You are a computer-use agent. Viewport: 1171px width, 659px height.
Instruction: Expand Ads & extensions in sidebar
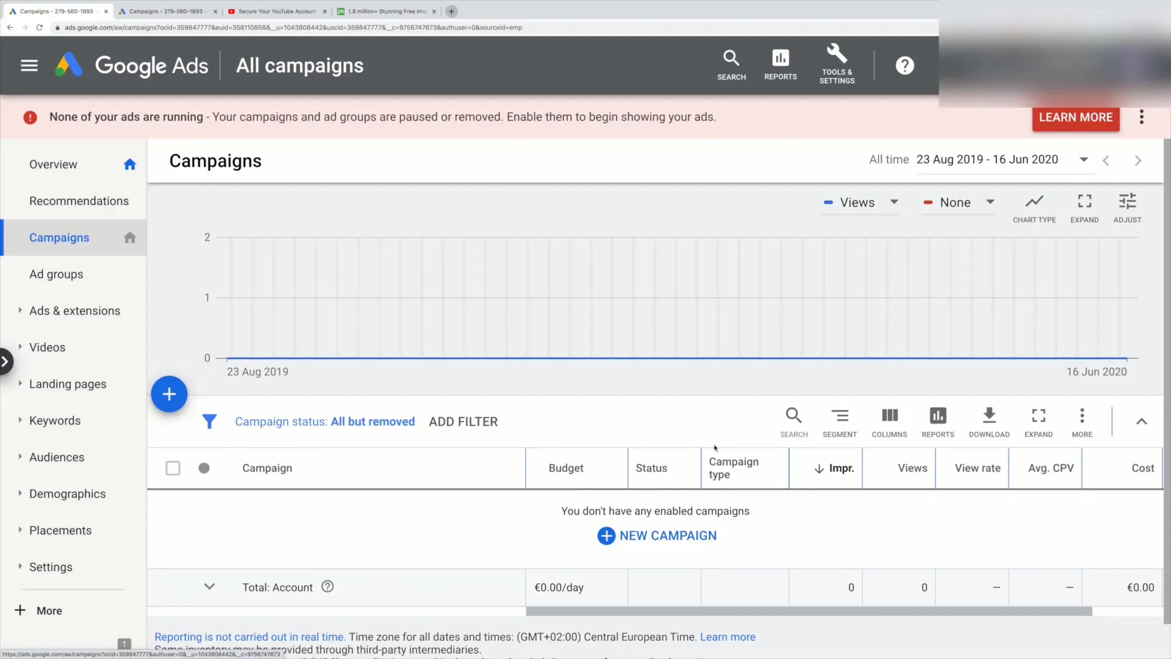[20, 310]
